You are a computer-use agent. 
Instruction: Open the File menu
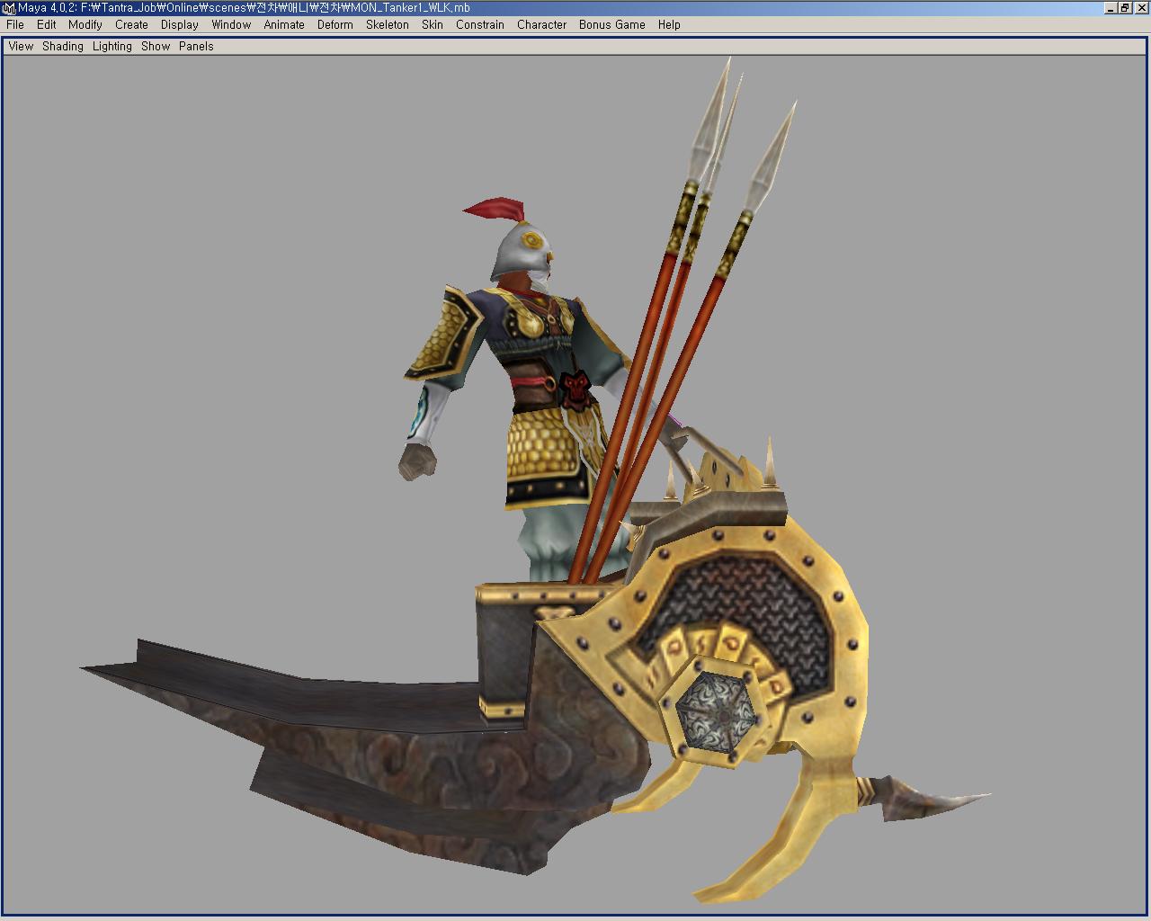tap(15, 25)
